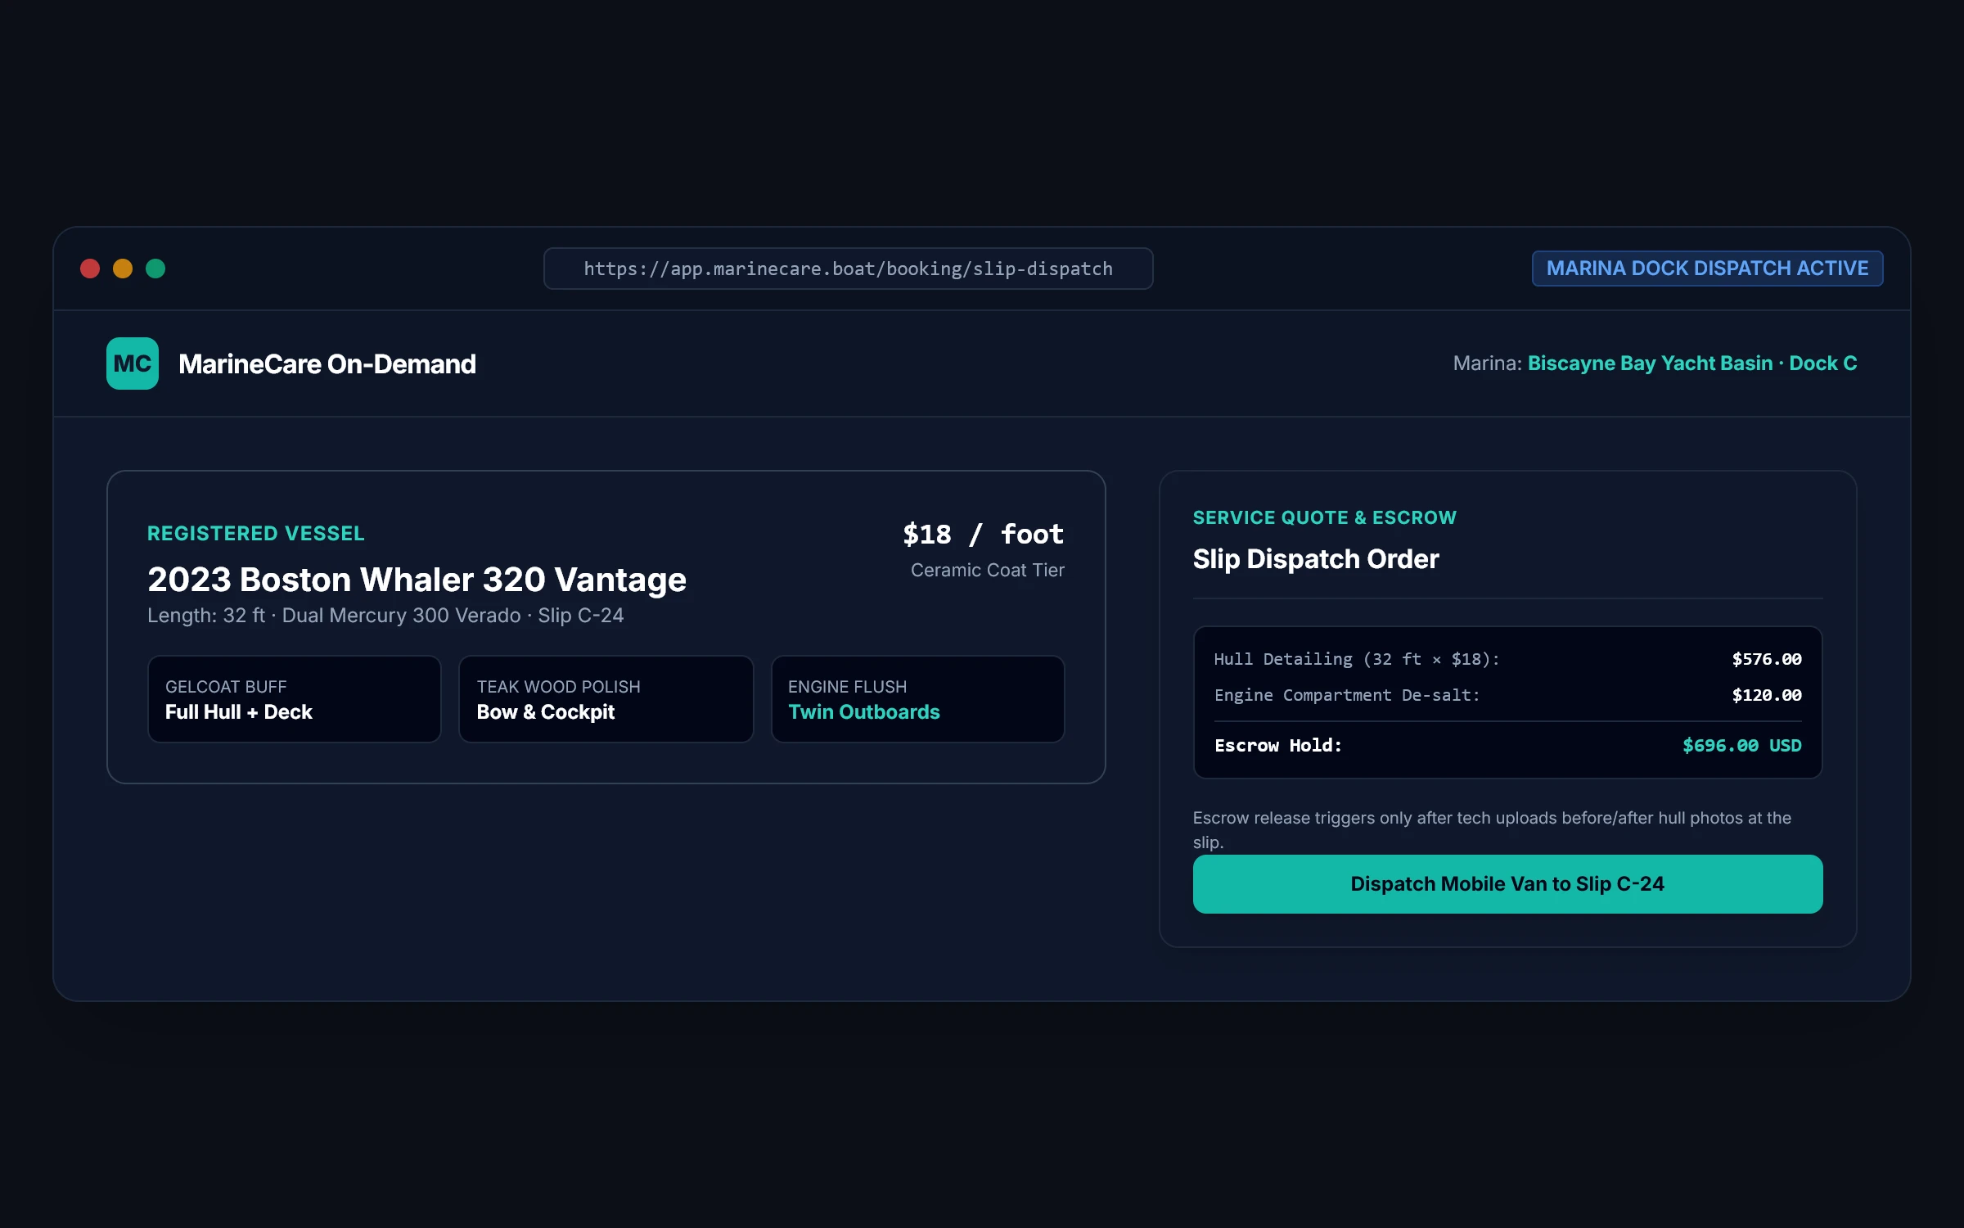This screenshot has width=1964, height=1228.
Task: Click the Escrow Hold label
Action: coord(1278,746)
